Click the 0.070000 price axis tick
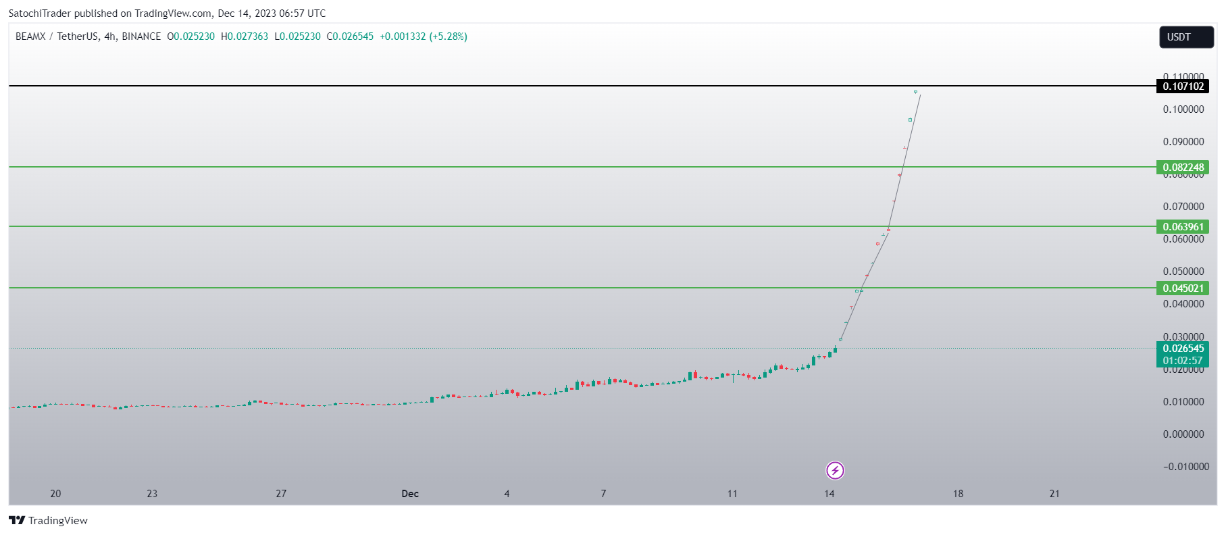 pyautogui.click(x=1183, y=207)
